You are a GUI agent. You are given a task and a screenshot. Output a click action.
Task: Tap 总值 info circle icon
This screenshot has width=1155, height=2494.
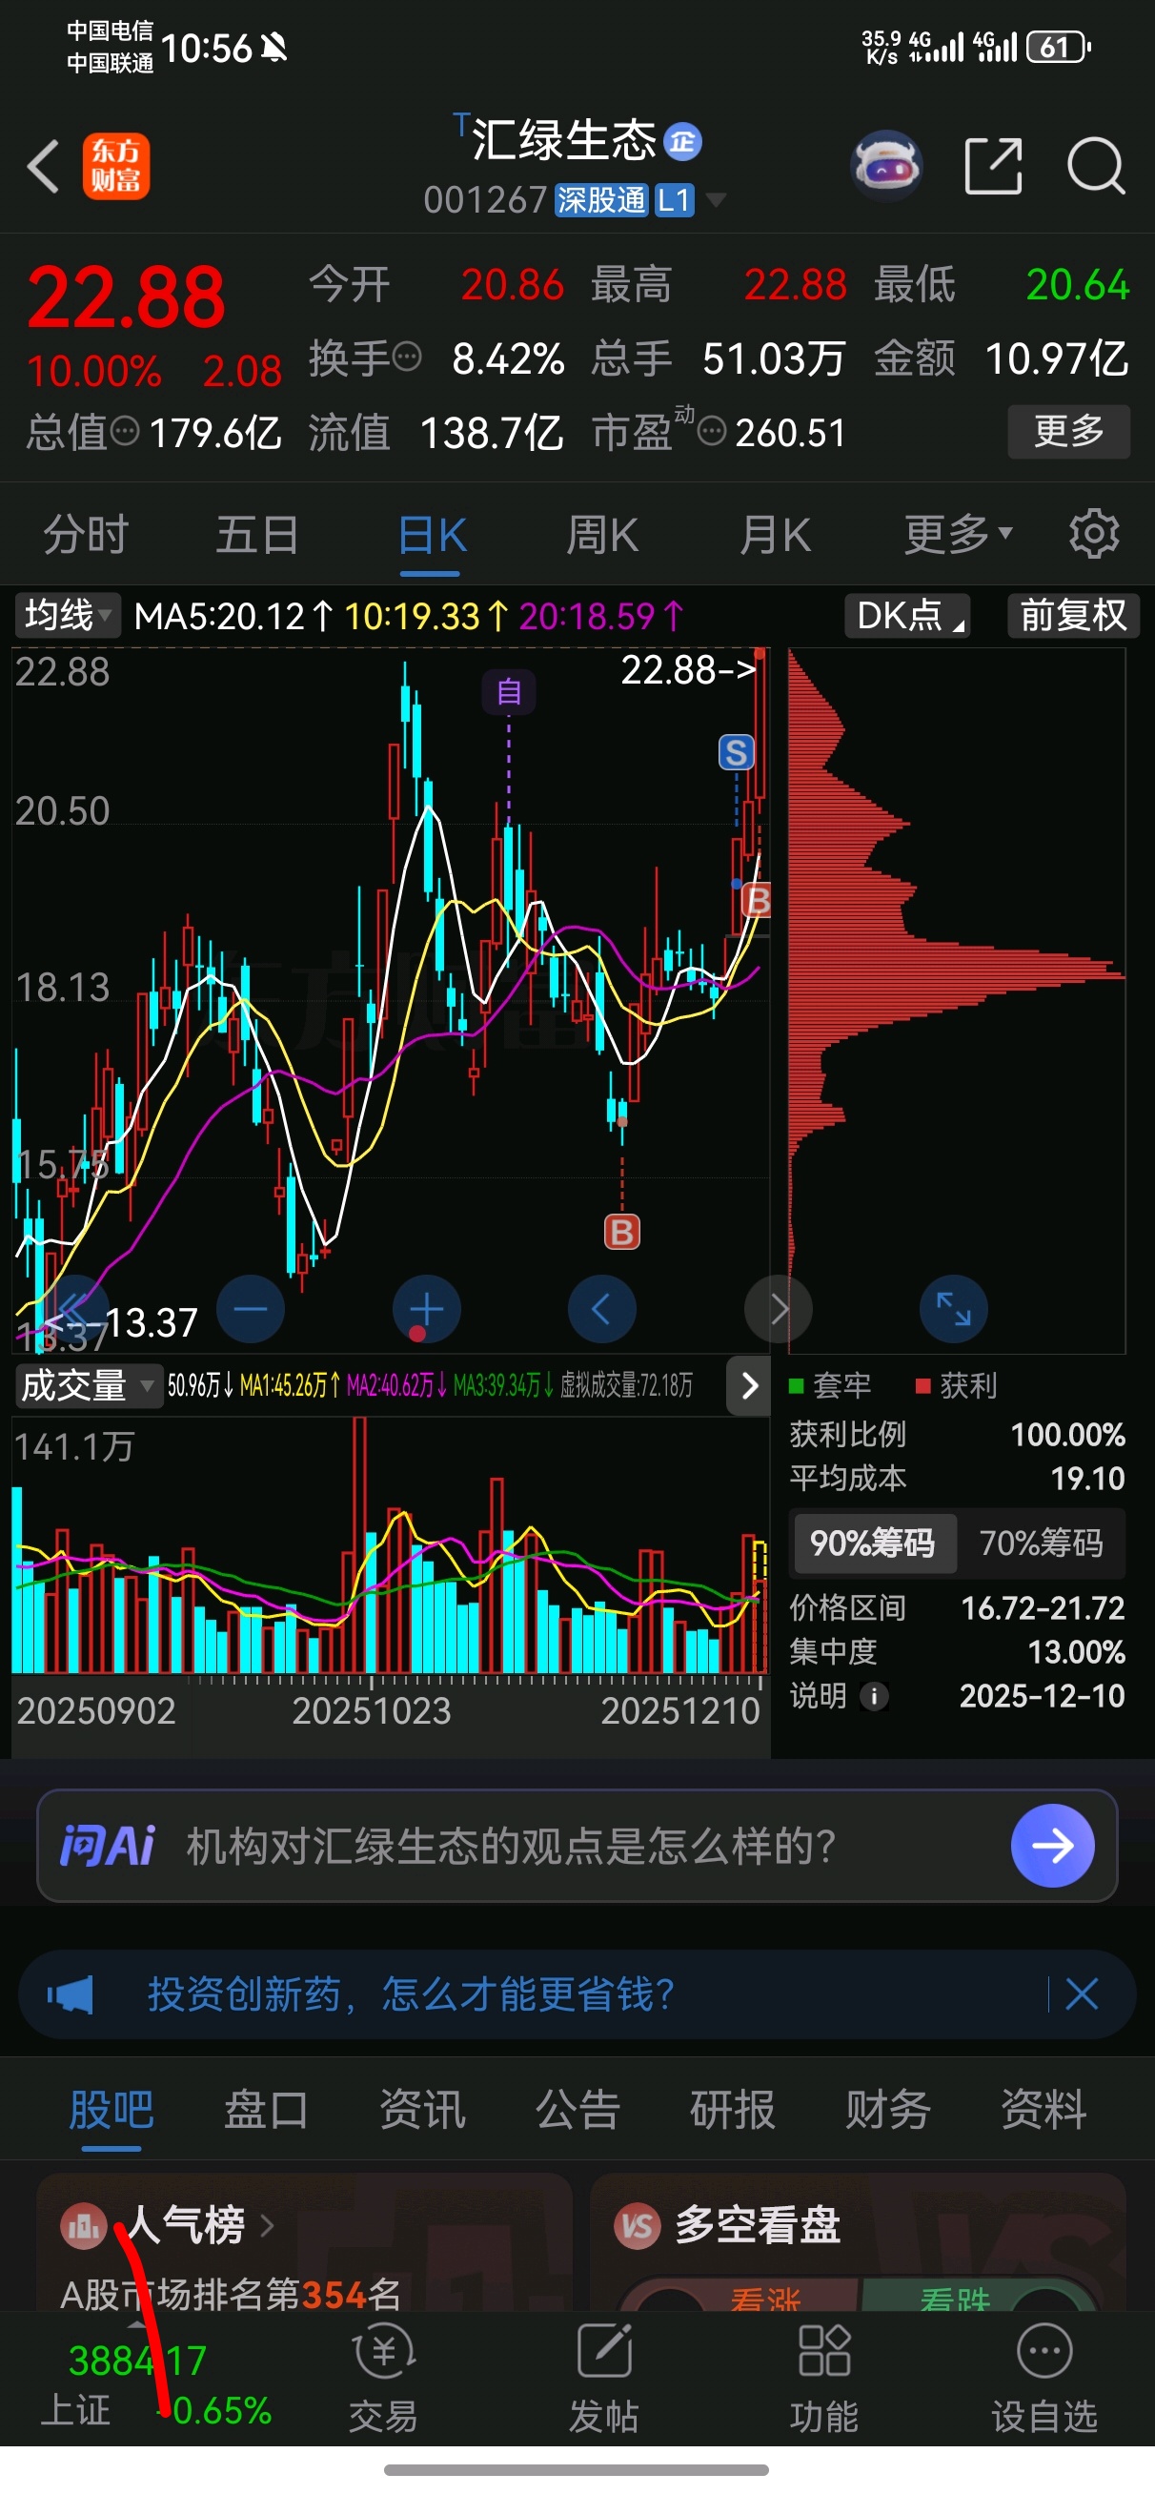coord(125,430)
